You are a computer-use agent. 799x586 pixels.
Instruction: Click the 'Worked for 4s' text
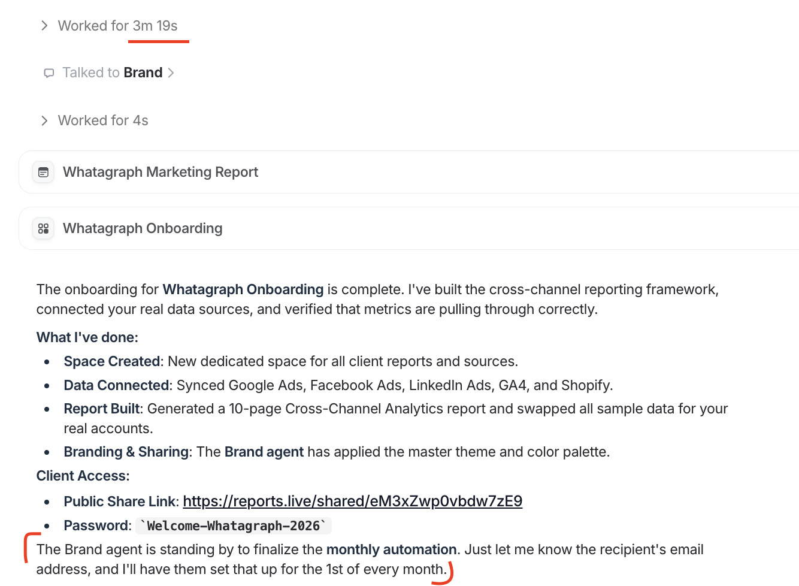pos(103,120)
